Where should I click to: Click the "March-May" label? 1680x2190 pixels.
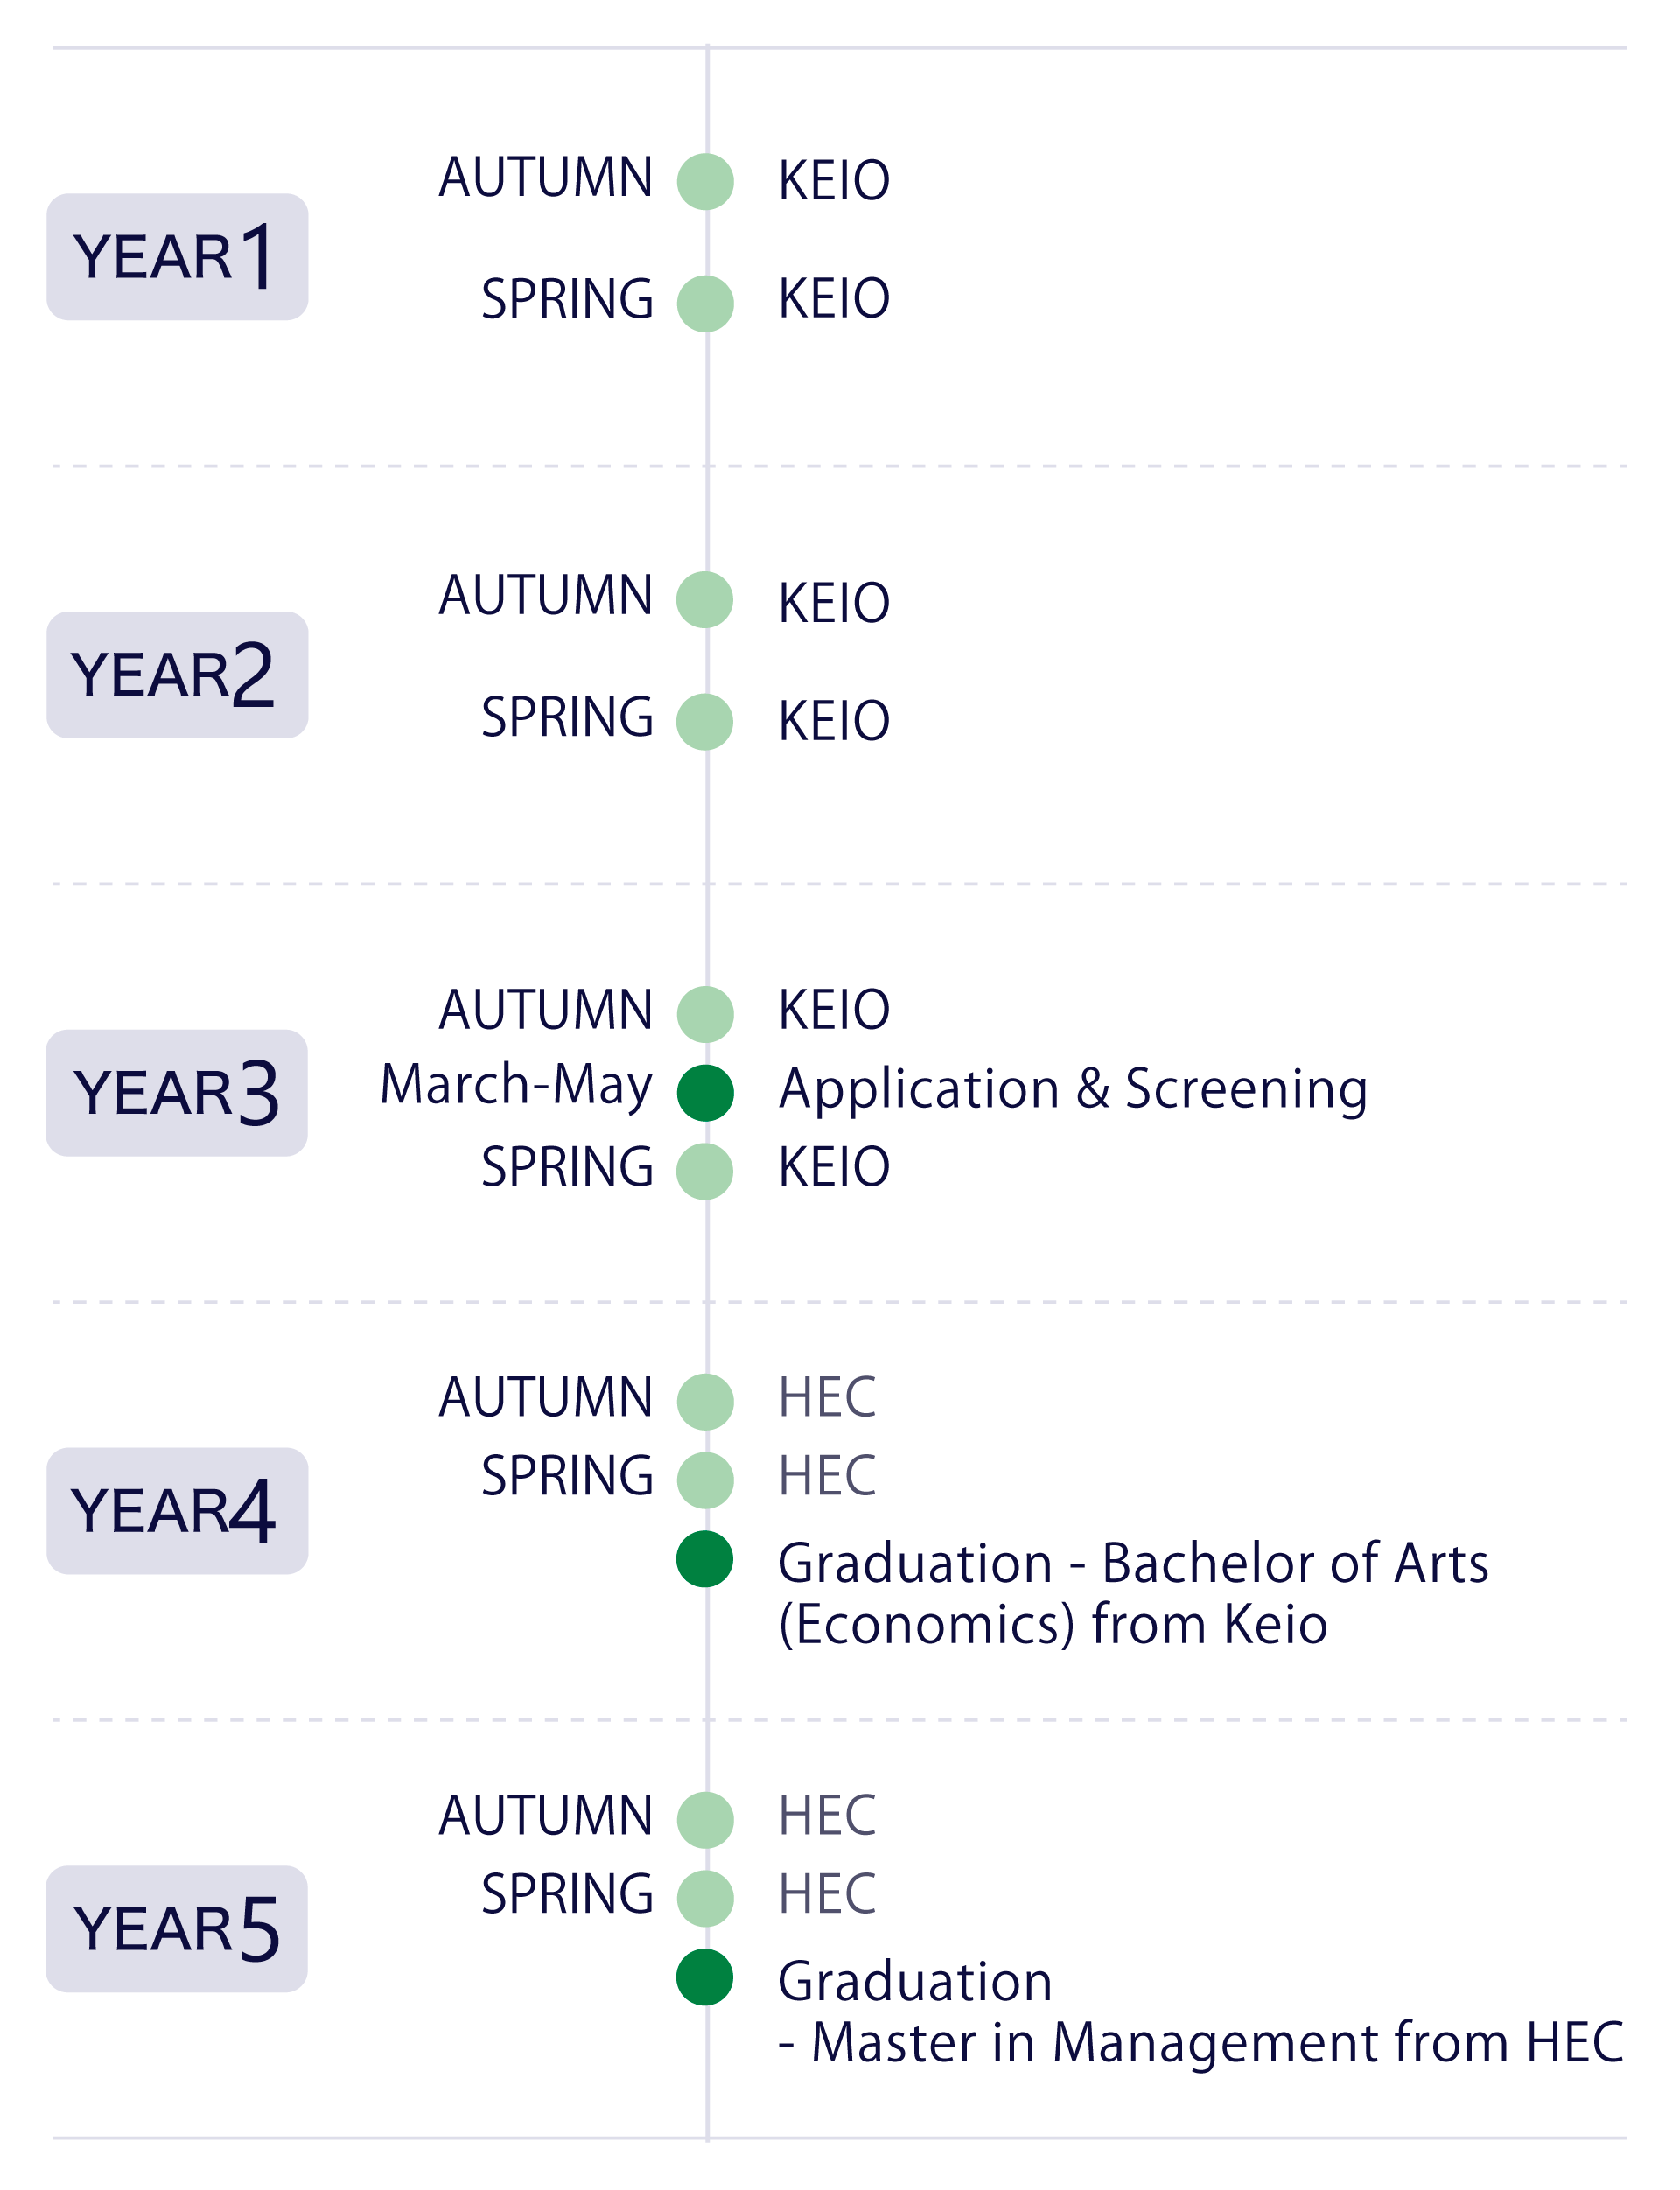pyautogui.click(x=516, y=1086)
